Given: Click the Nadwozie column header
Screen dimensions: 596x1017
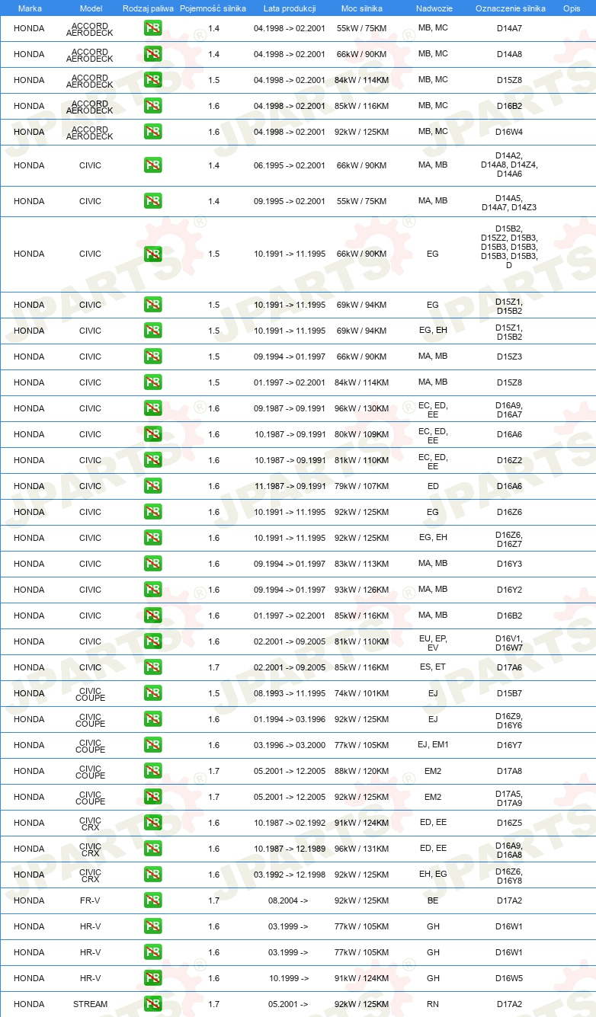Looking at the screenshot, I should pyautogui.click(x=433, y=8).
